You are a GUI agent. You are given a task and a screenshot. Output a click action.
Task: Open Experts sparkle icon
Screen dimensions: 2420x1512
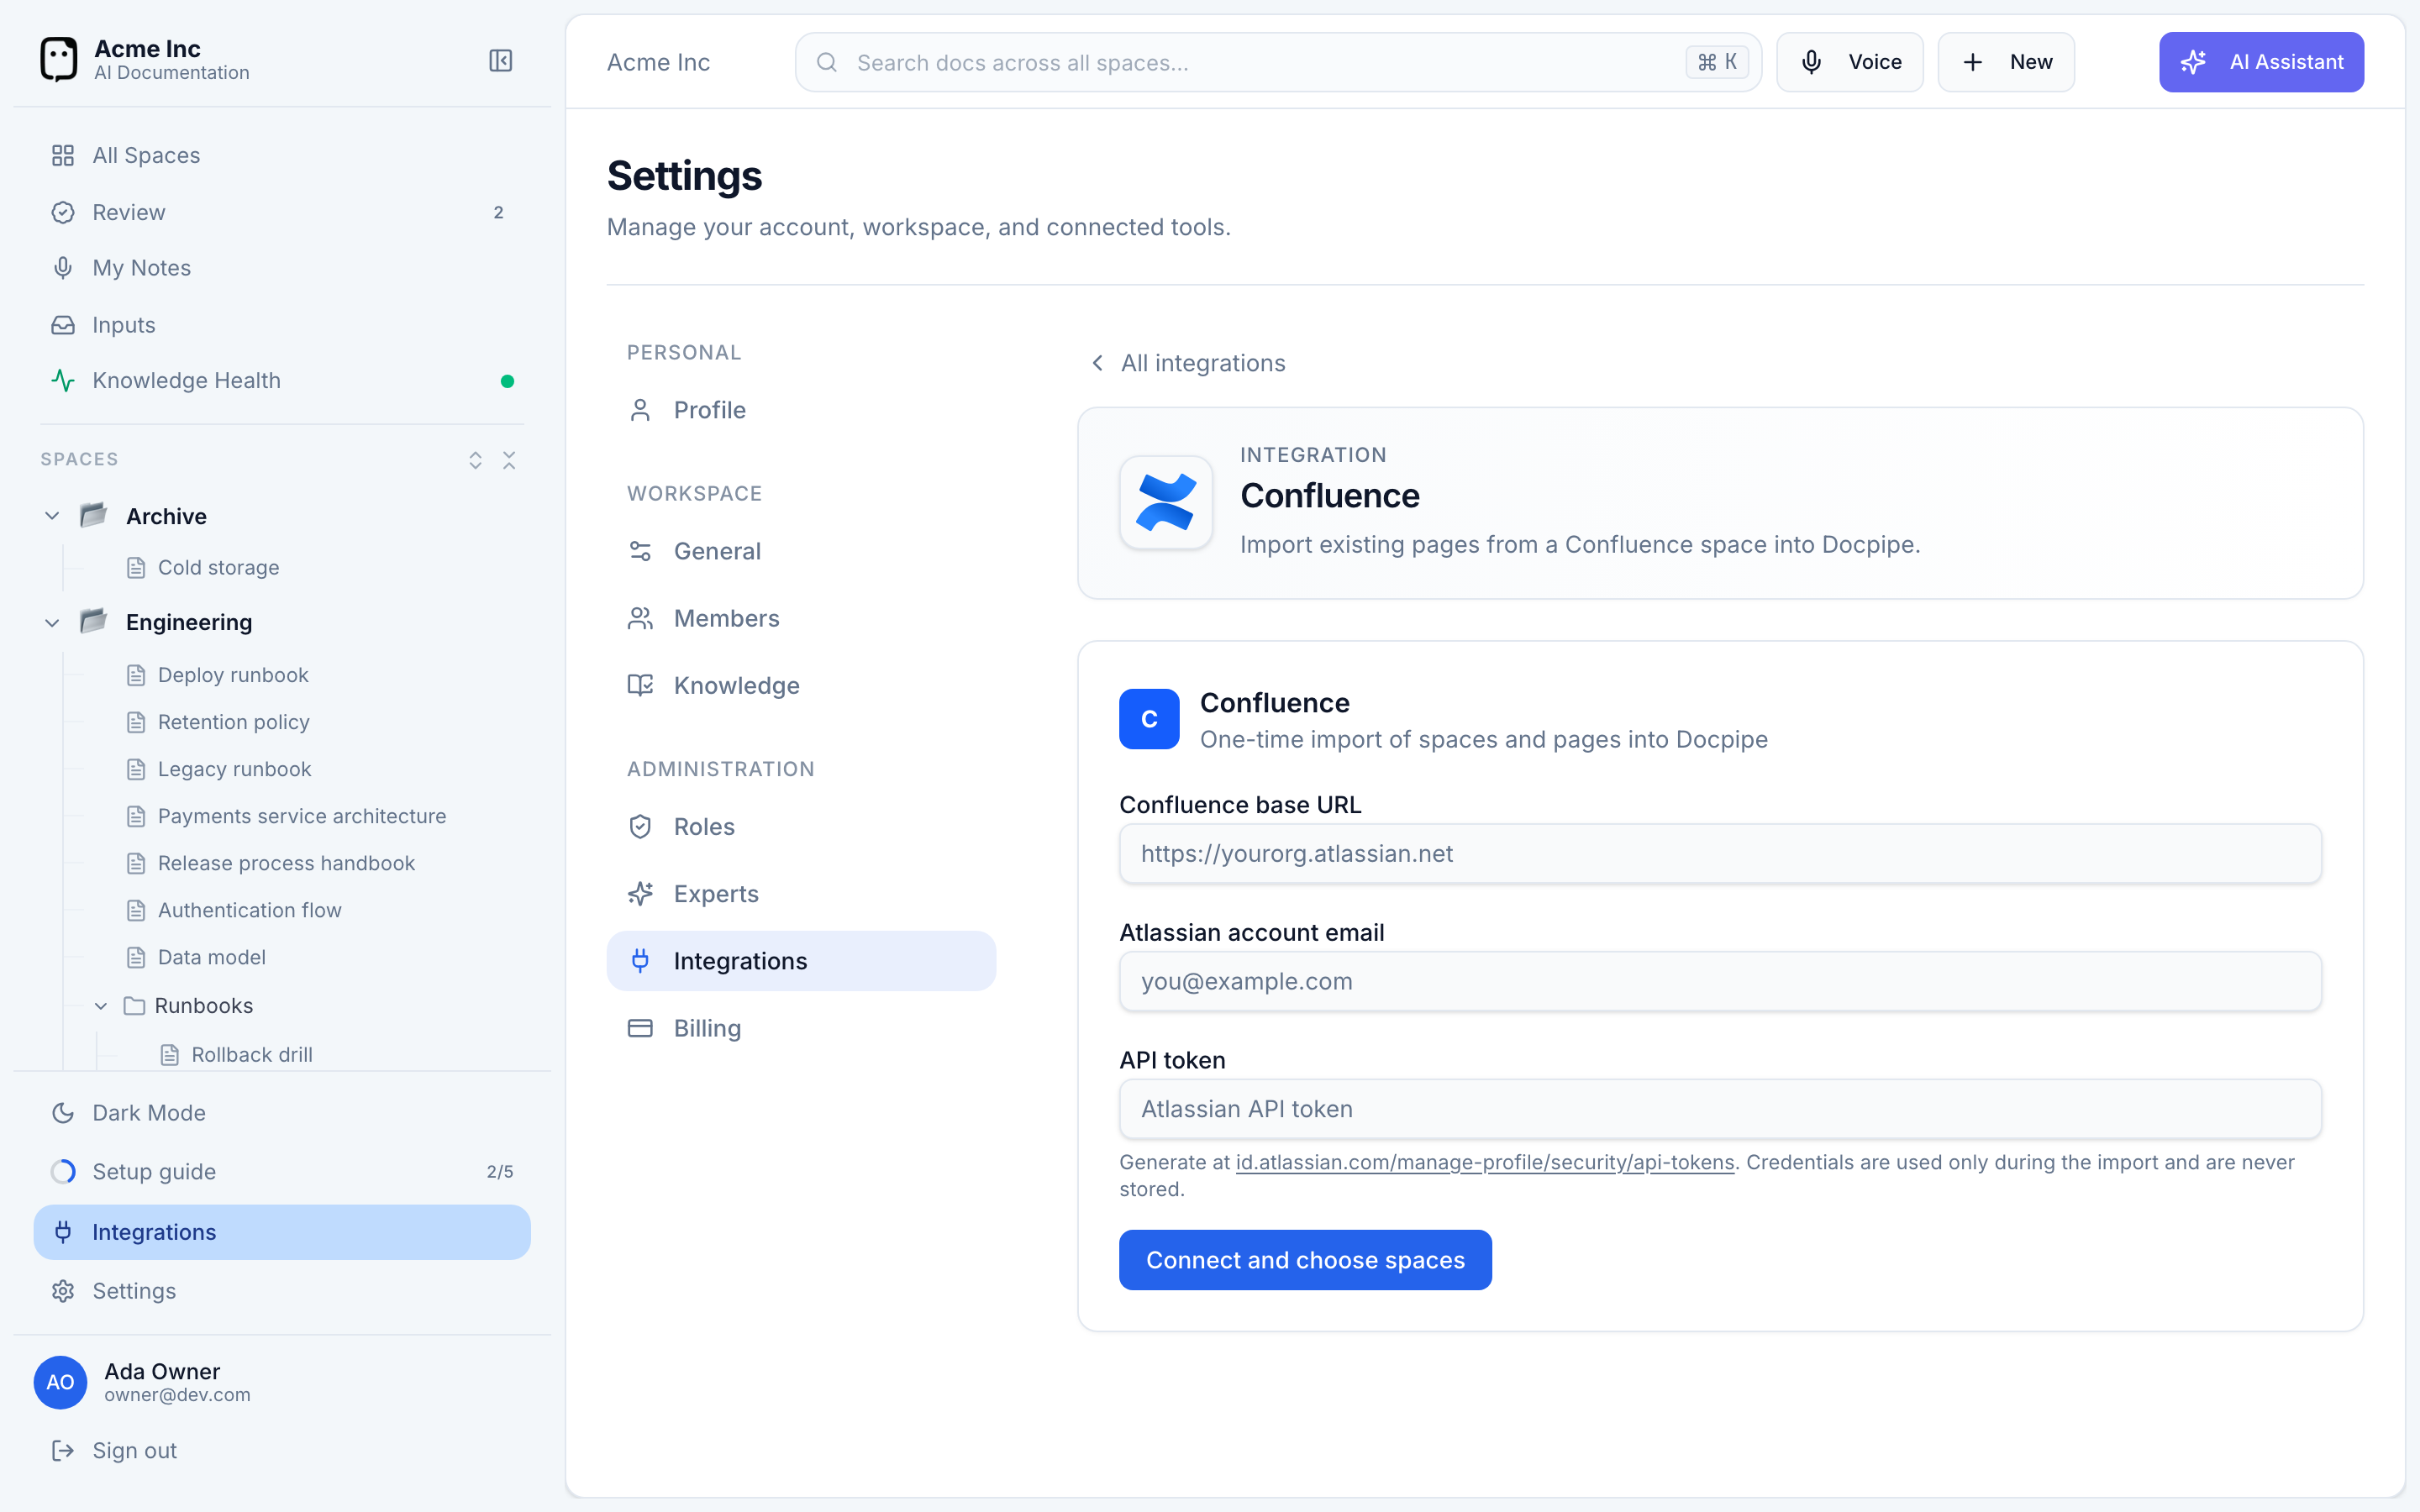(640, 894)
